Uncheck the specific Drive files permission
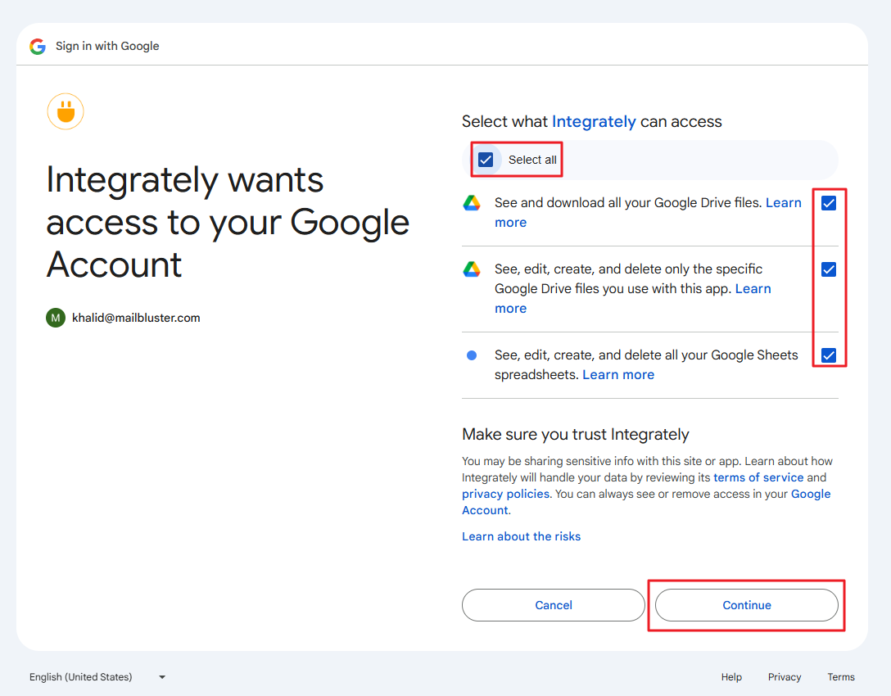The height and width of the screenshot is (696, 891). [829, 269]
